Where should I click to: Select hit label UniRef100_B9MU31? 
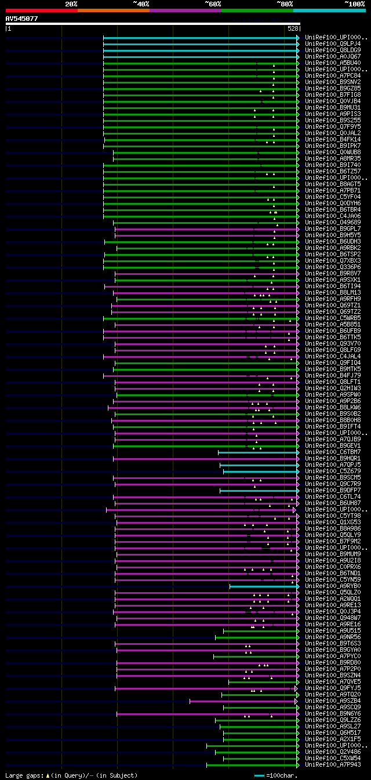point(333,107)
